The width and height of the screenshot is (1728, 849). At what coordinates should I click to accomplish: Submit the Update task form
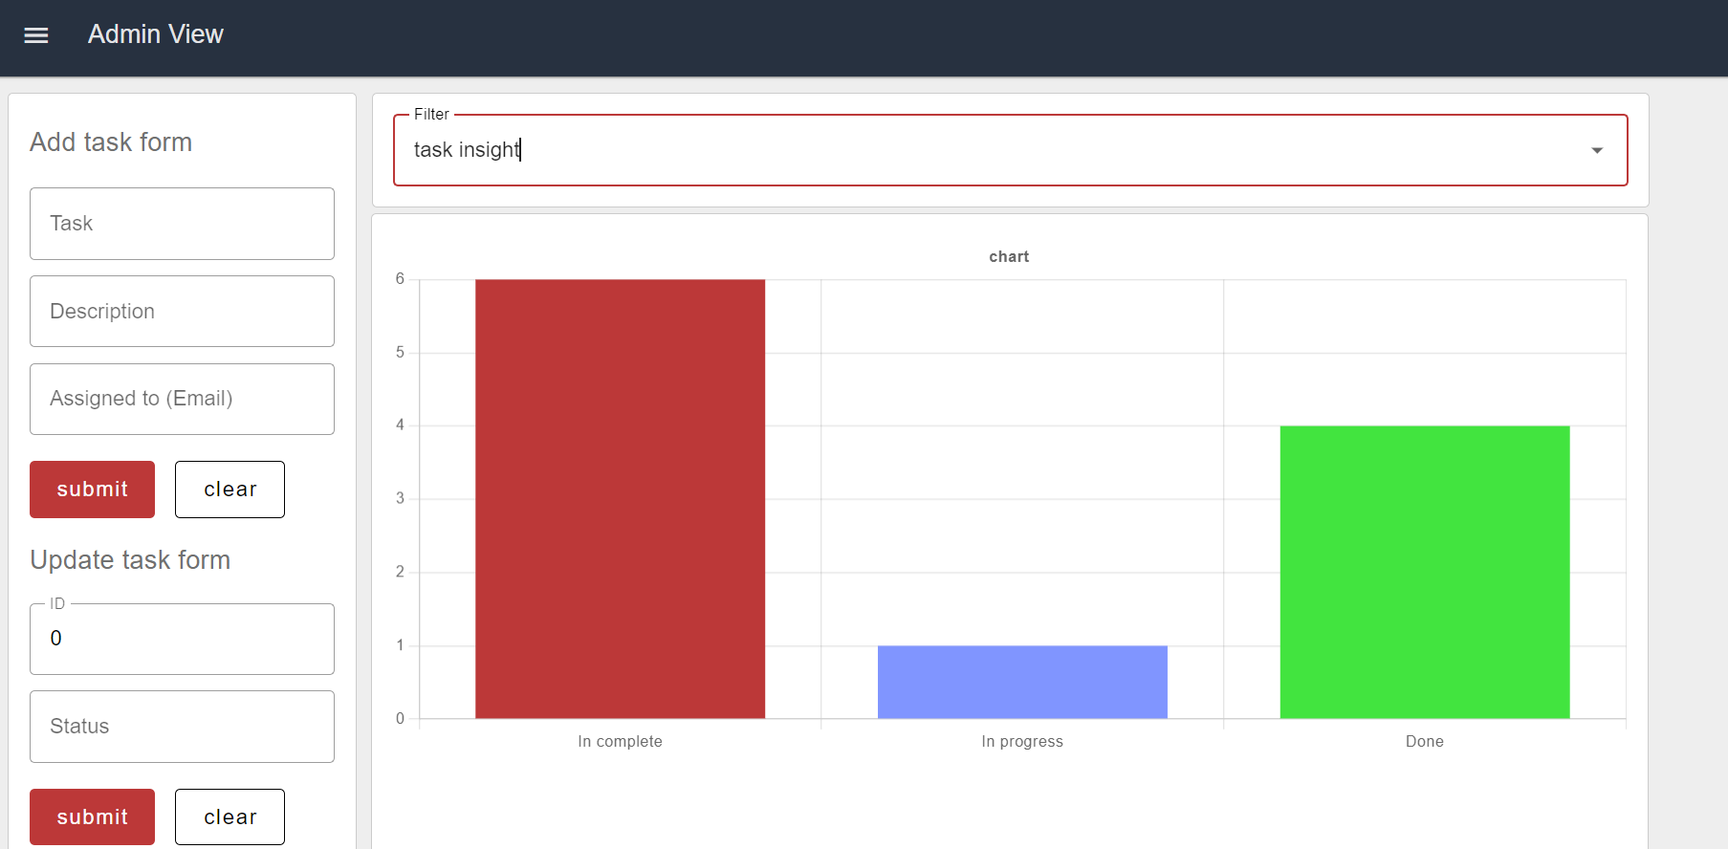click(92, 817)
